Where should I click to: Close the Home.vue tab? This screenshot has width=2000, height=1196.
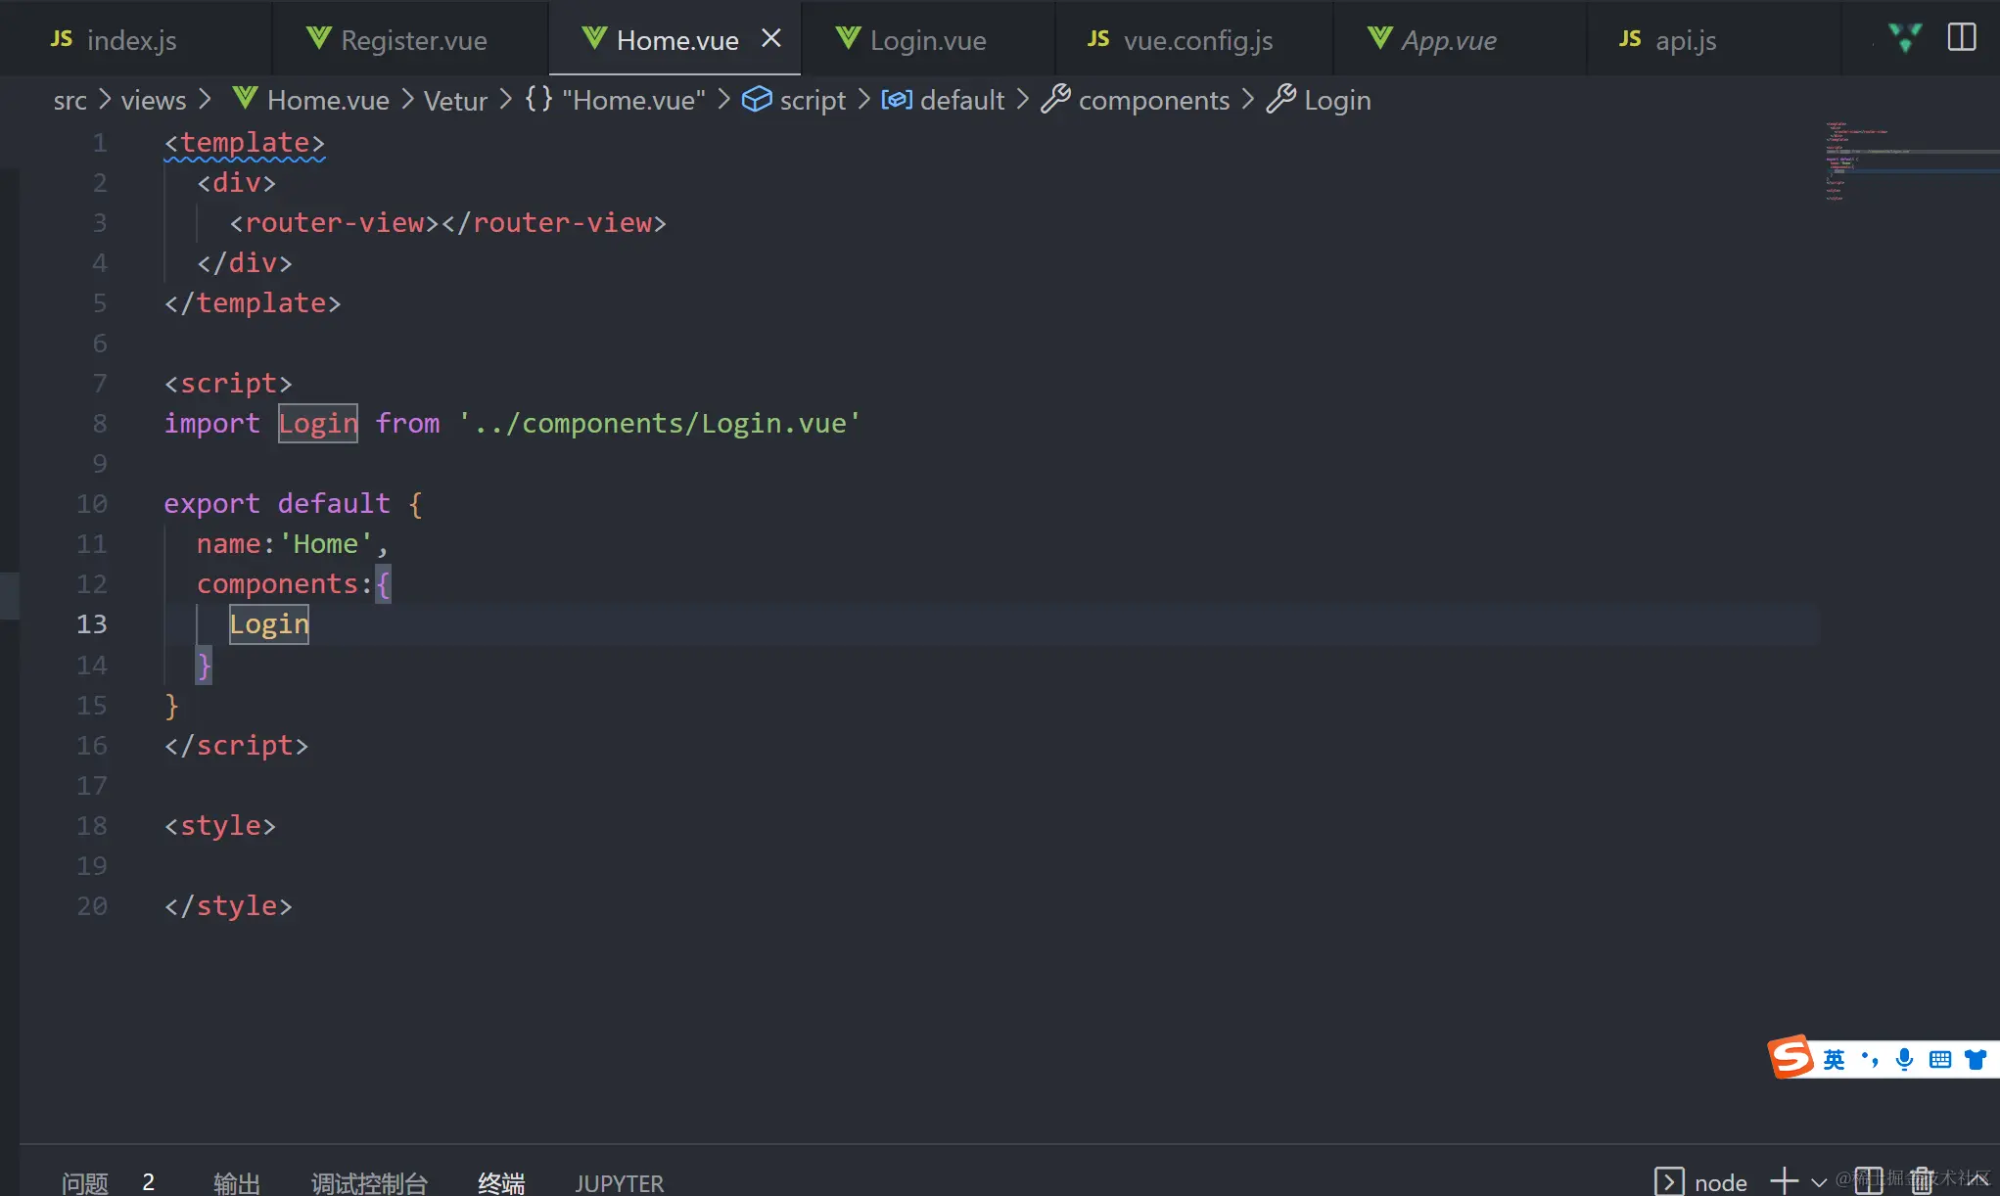(x=771, y=38)
